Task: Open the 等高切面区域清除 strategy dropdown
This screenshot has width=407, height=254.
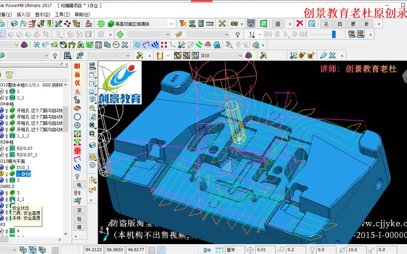Action: 171,24
